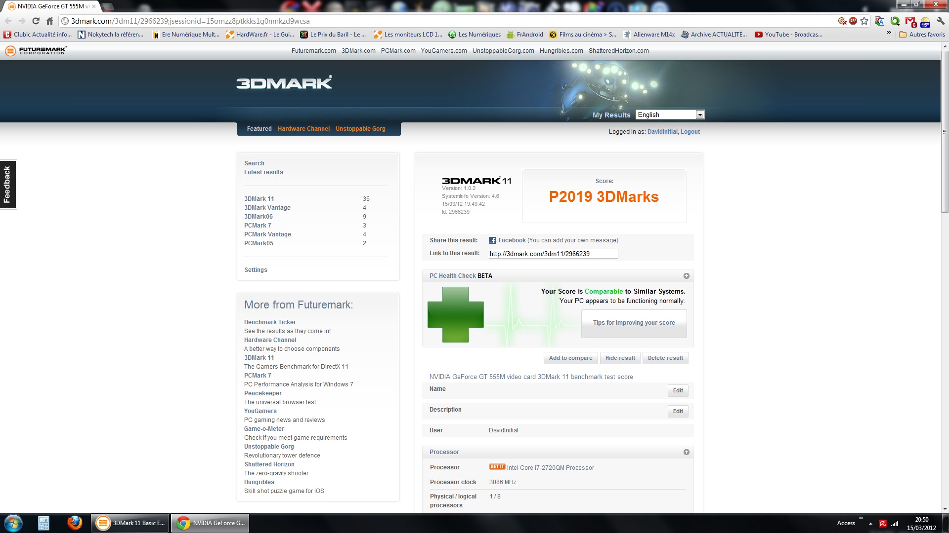Image resolution: width=949 pixels, height=533 pixels.
Task: Click the DavidInitial username link
Action: pyautogui.click(x=662, y=132)
